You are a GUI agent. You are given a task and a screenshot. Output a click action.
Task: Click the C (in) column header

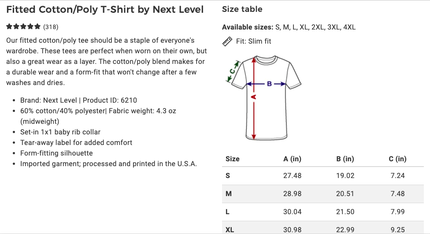(x=397, y=159)
